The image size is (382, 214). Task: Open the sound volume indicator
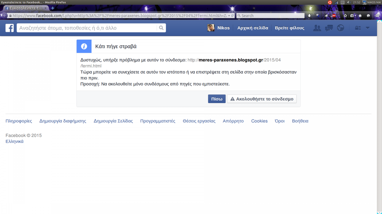click(349, 2)
